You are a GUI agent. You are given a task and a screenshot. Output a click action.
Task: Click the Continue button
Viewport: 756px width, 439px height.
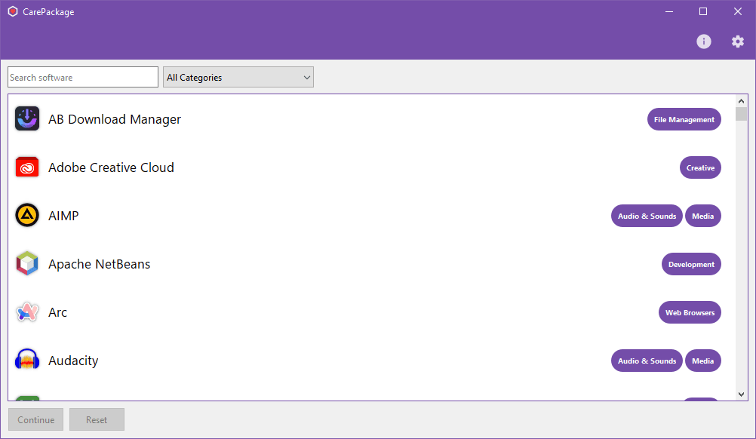point(35,419)
